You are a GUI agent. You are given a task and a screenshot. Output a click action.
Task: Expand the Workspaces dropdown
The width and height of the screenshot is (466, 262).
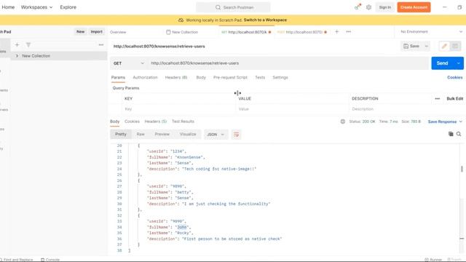pyautogui.click(x=36, y=7)
